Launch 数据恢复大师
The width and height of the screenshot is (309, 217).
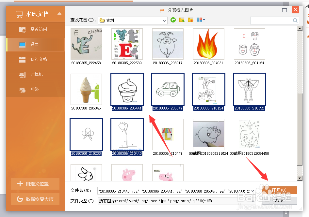pyautogui.click(x=35, y=199)
